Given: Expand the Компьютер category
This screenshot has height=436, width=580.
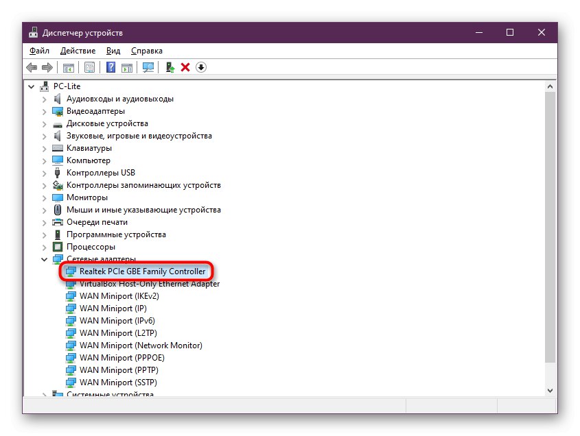Looking at the screenshot, I should click(45, 161).
